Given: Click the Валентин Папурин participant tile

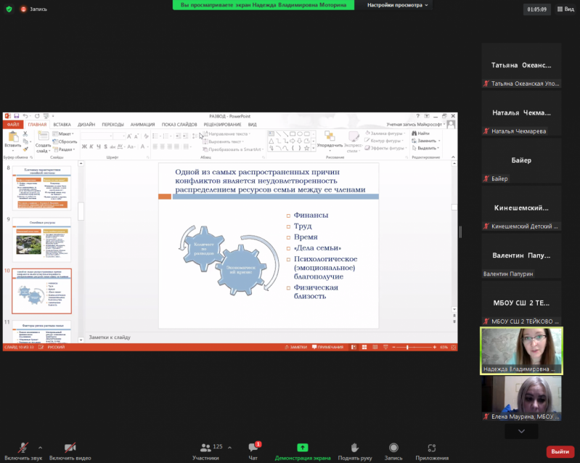Looking at the screenshot, I should (x=521, y=256).
